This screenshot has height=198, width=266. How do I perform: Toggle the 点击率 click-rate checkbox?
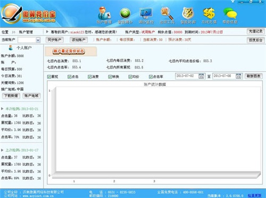tap(151, 76)
